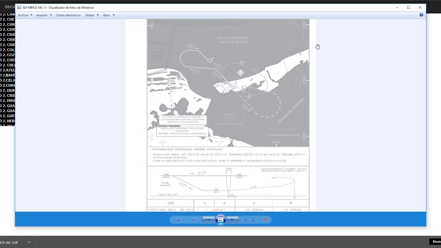
Task: Rotate the image clockwise
Action: coord(254,220)
